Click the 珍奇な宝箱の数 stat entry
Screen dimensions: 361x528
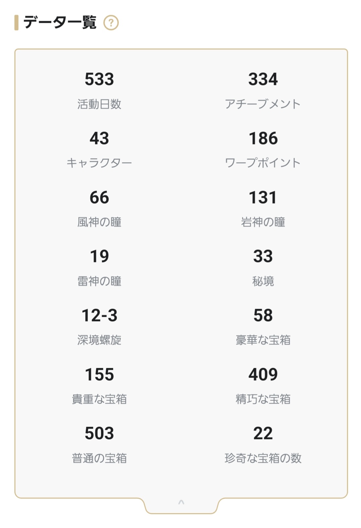point(263,445)
